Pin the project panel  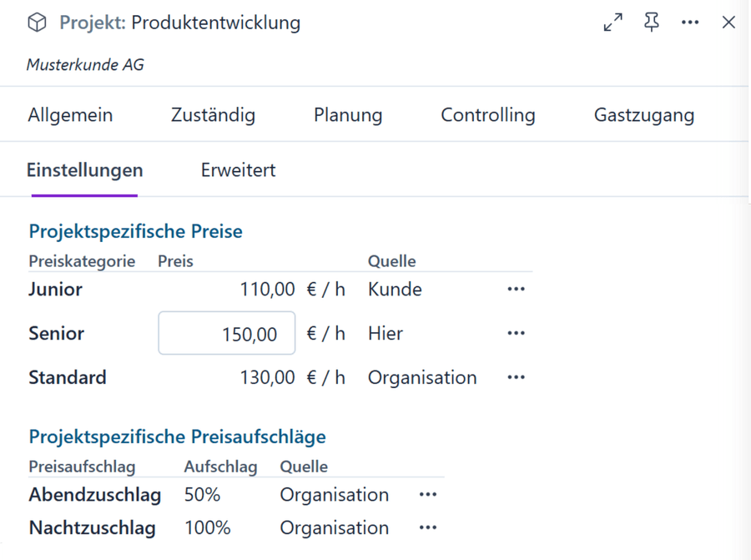[x=652, y=22]
